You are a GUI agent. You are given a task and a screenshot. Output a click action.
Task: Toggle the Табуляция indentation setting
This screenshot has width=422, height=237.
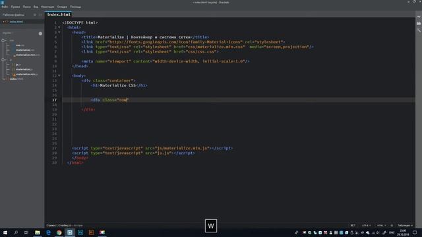pyautogui.click(x=405, y=225)
